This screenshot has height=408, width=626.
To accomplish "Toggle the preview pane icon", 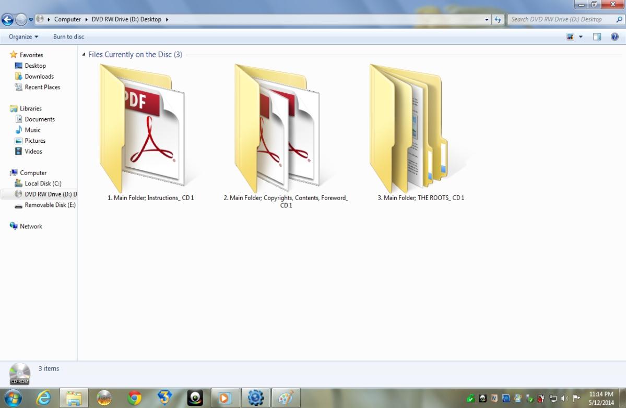I will click(x=597, y=37).
